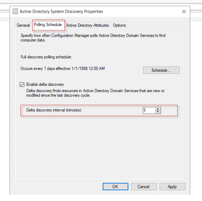The height and width of the screenshot is (201, 202).
Task: Click the 'Full discovery polling schedule:' label
Action: [x=46, y=57]
